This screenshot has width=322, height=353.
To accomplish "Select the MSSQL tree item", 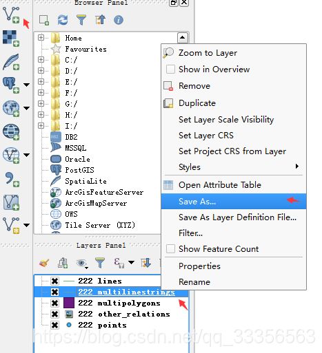I will click(76, 148).
